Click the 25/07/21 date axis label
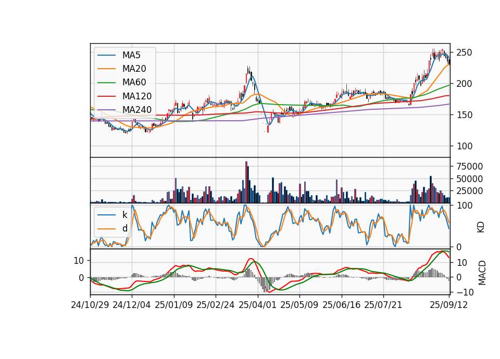This screenshot has height=359, width=500. pyautogui.click(x=383, y=305)
